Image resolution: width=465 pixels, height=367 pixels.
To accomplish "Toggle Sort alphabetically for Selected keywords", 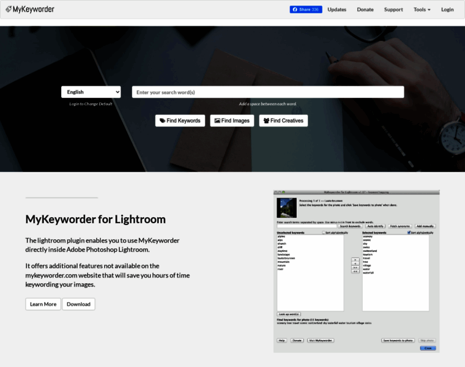I will 409,233.
